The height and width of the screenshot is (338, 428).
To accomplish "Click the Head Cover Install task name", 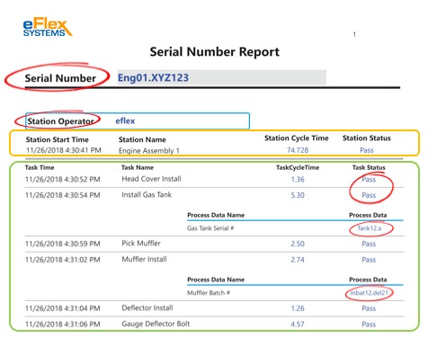I will [151, 179].
